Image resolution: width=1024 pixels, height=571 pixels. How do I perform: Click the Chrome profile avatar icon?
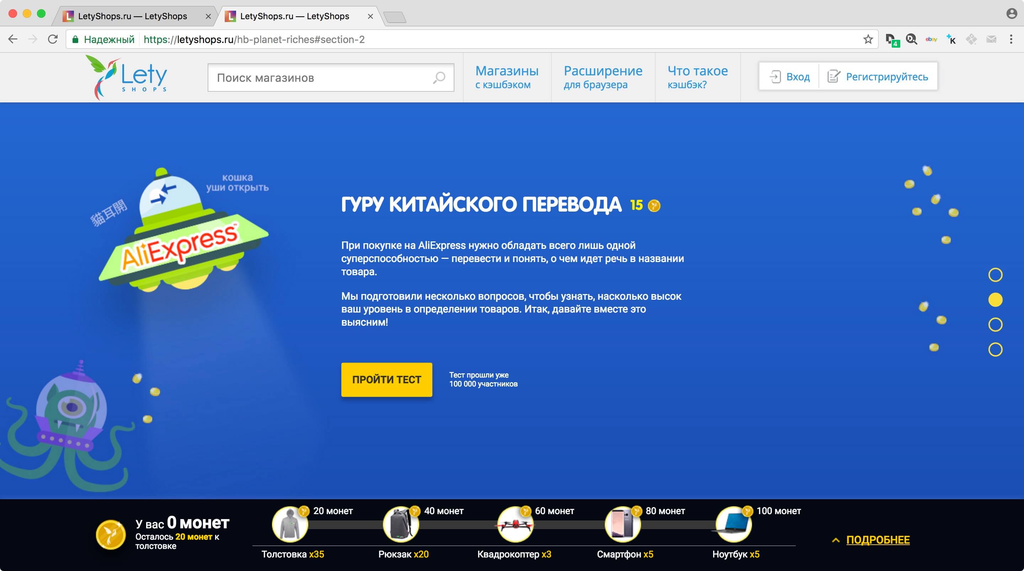(x=1011, y=14)
